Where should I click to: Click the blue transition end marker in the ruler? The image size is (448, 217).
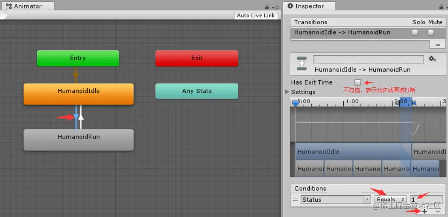(414, 103)
